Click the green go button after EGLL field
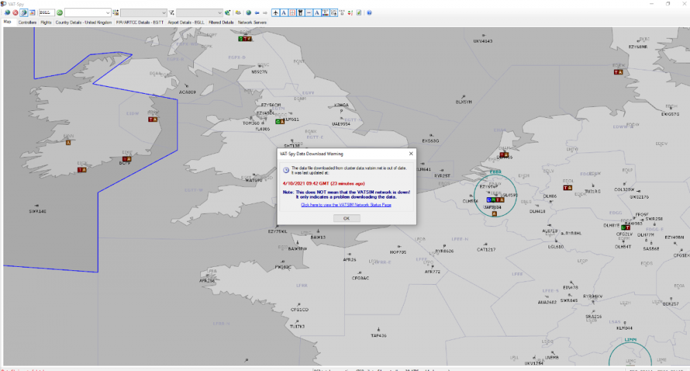This screenshot has height=371, width=690. (x=59, y=12)
